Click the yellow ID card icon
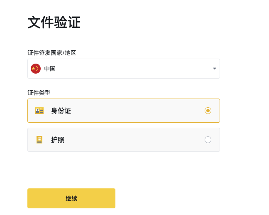Image resolution: width=269 pixels, height=215 pixels. click(x=39, y=111)
